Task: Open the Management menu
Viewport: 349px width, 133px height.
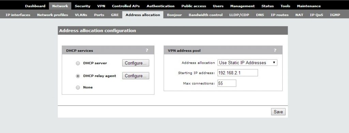Action: pos(242,6)
